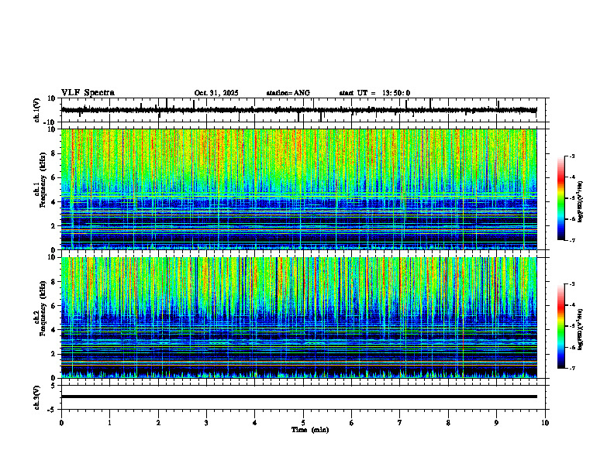
Task: Click the "5" tick on ch.3(V) axis
Action: pos(54,385)
